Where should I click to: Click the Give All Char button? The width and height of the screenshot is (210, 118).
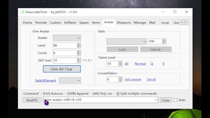point(62,69)
